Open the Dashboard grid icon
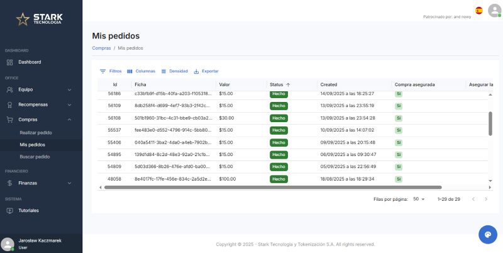This screenshot has width=503, height=253. pos(10,62)
